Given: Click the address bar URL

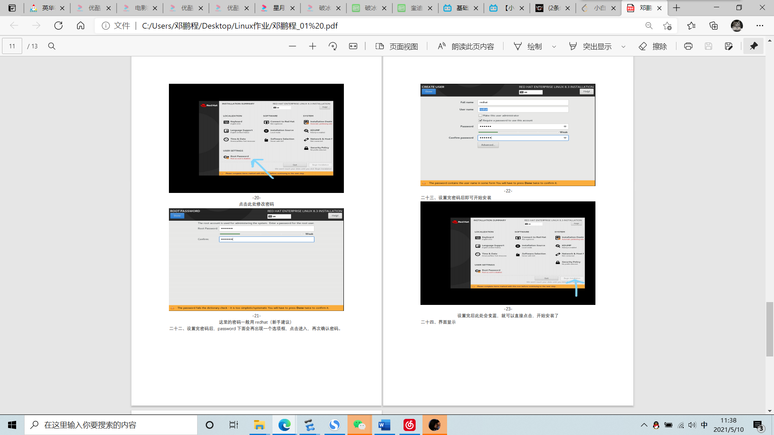Looking at the screenshot, I should pos(240,26).
